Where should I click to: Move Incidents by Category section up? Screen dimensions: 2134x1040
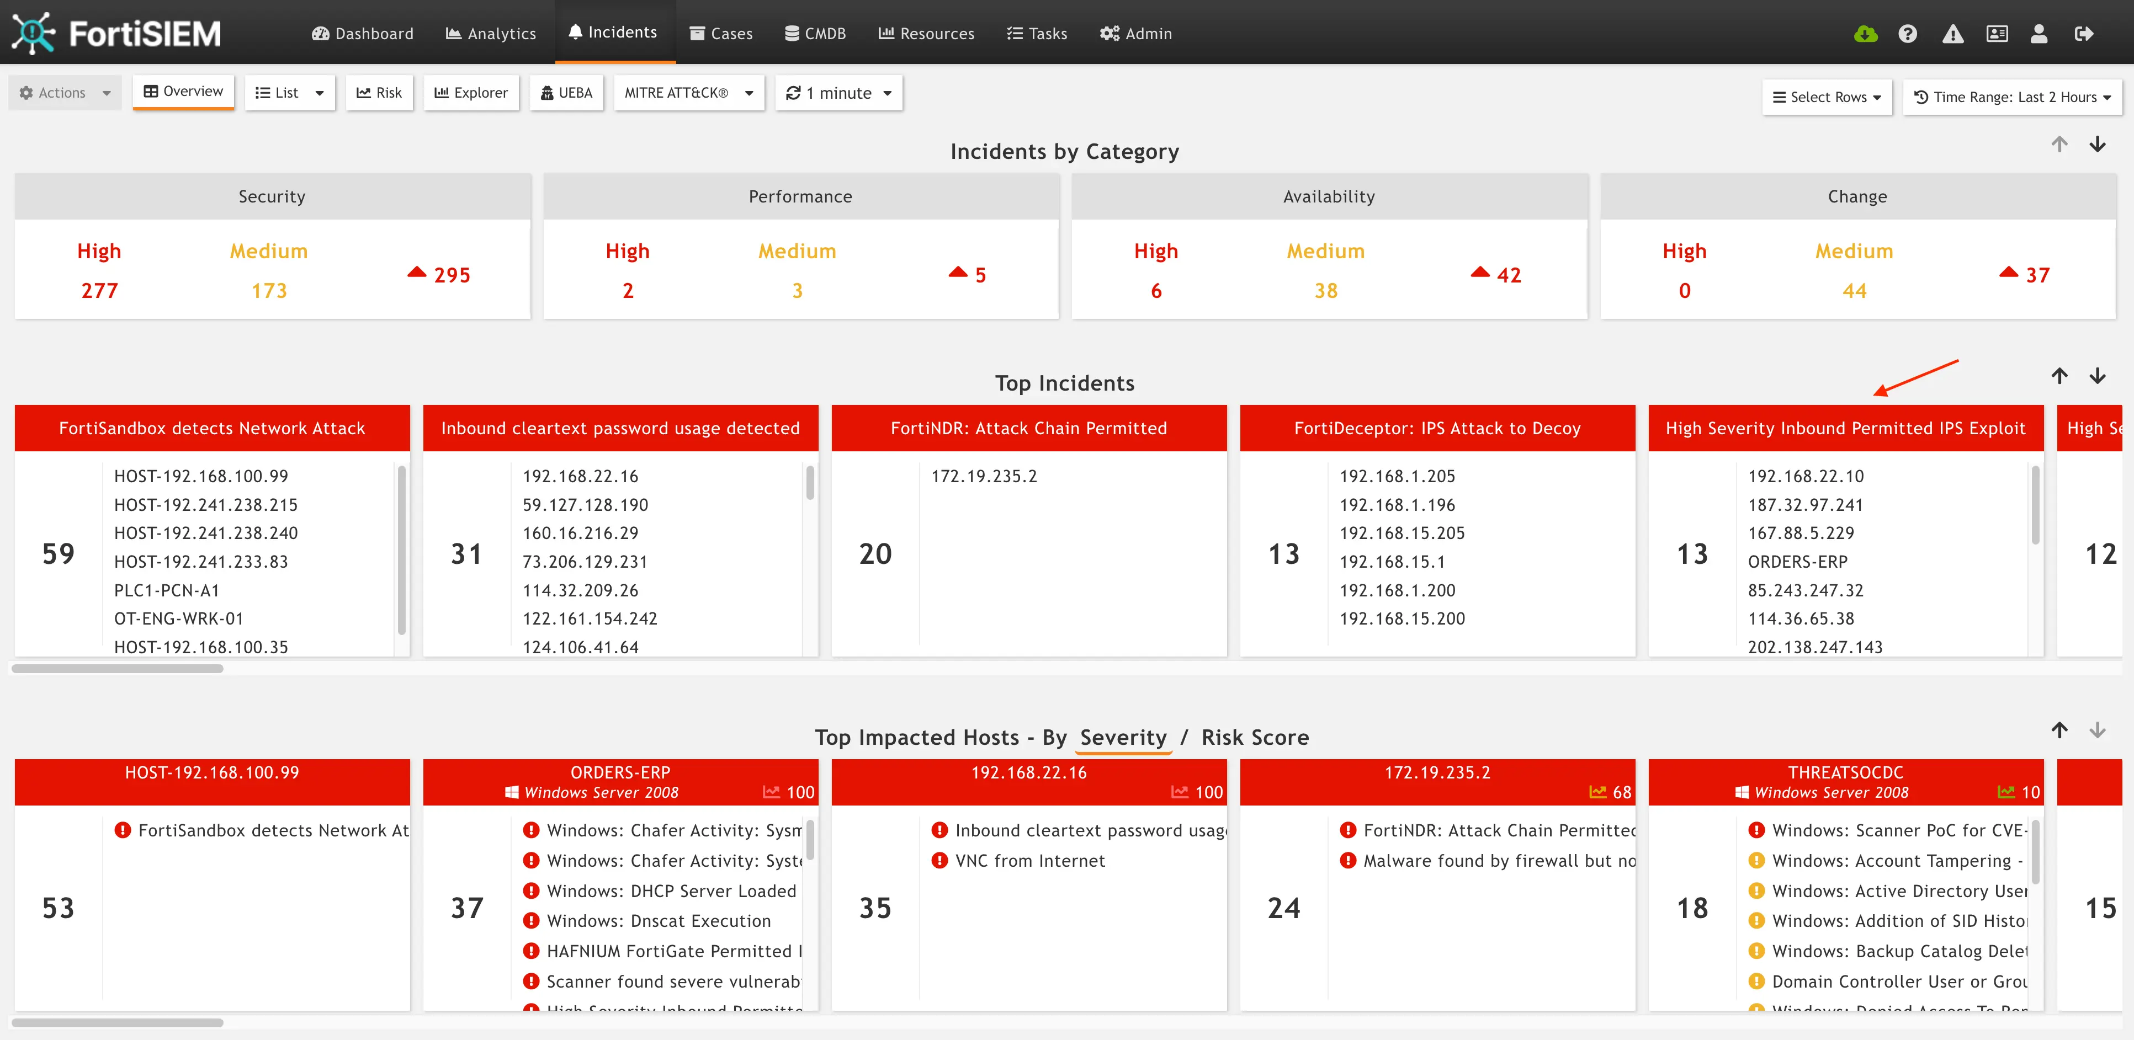[x=2059, y=144]
